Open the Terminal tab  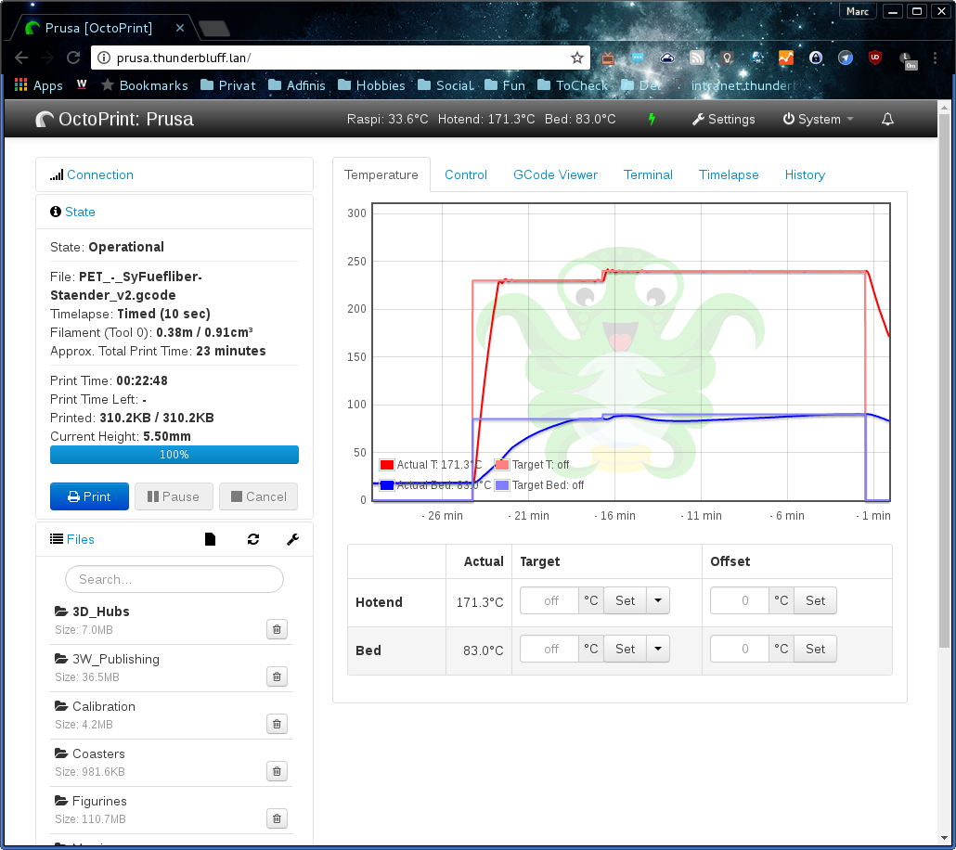pos(648,174)
